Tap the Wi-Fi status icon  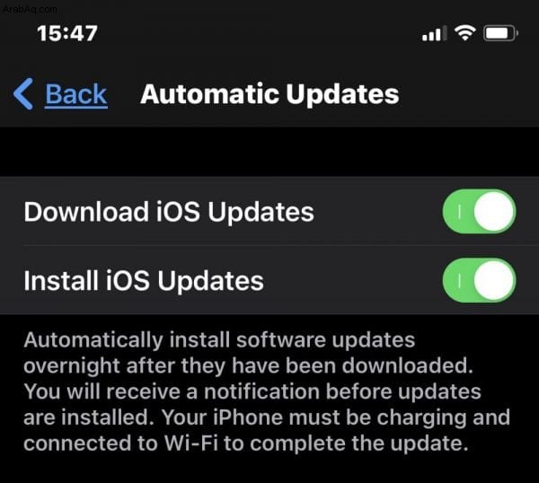(x=464, y=33)
